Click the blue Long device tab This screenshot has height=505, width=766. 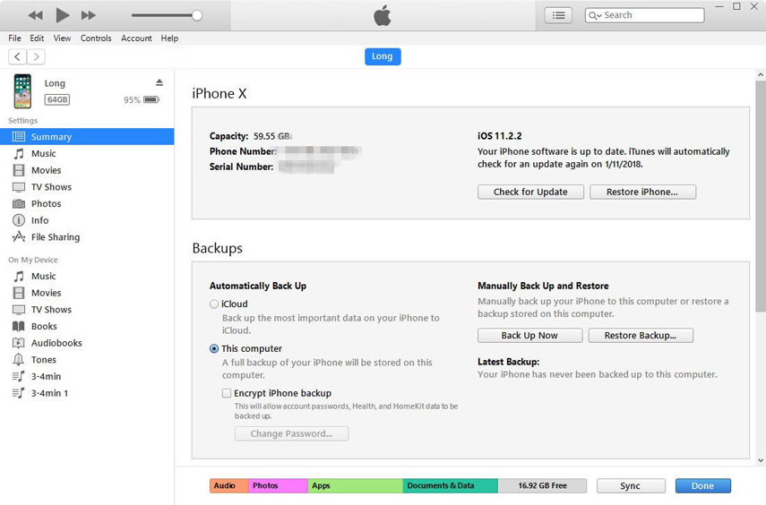pos(383,56)
